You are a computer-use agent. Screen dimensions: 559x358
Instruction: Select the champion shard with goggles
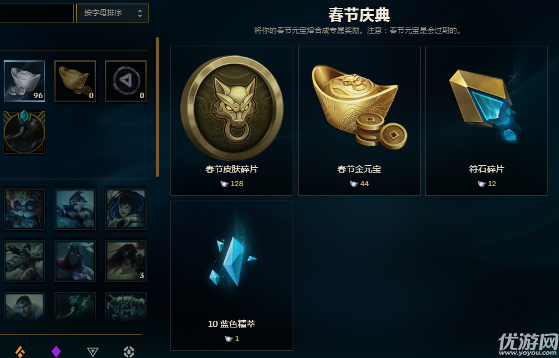(x=24, y=209)
